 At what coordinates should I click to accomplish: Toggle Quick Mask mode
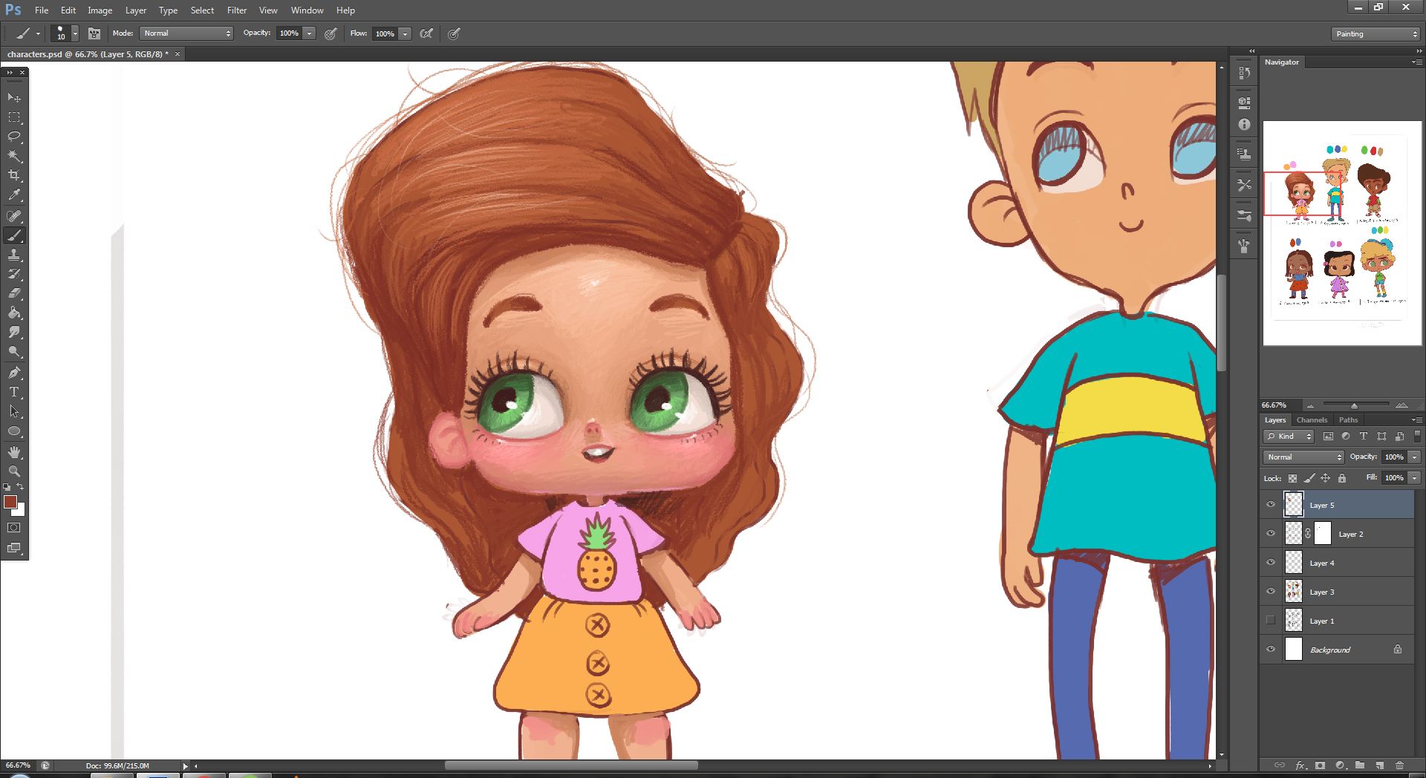(x=14, y=528)
